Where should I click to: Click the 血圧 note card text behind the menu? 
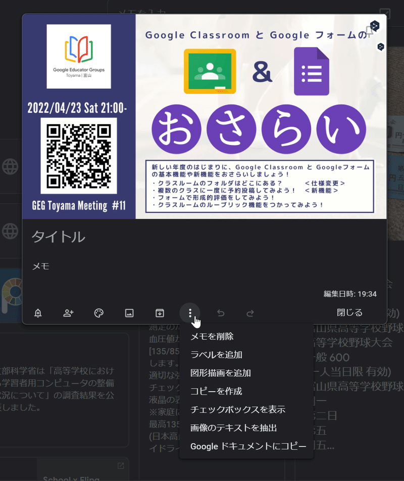pyautogui.click(x=164, y=388)
